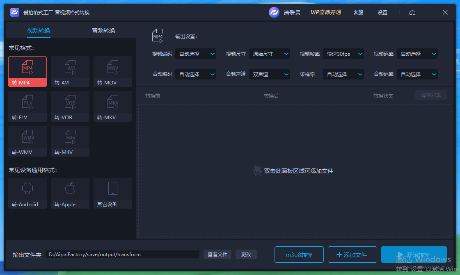The width and height of the screenshot is (460, 275).
Task: Choose the 转-AVI conversion format
Action: [x=70, y=70]
